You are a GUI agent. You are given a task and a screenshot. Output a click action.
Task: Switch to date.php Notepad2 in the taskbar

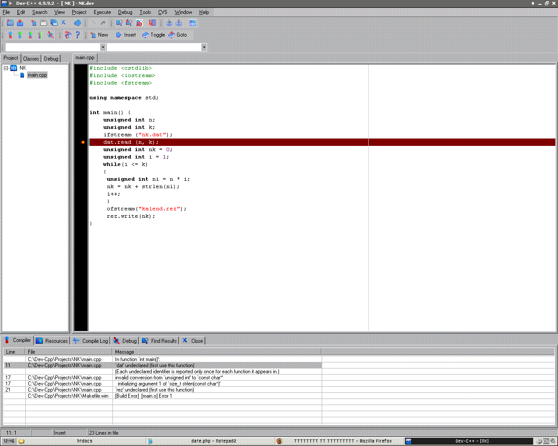coord(210,441)
